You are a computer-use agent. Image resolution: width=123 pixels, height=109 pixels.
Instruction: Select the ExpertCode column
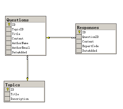[x=96, y=46]
